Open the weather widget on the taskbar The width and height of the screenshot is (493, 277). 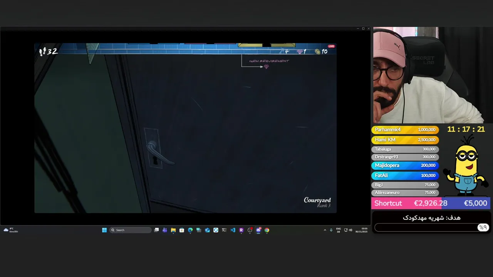click(11, 230)
